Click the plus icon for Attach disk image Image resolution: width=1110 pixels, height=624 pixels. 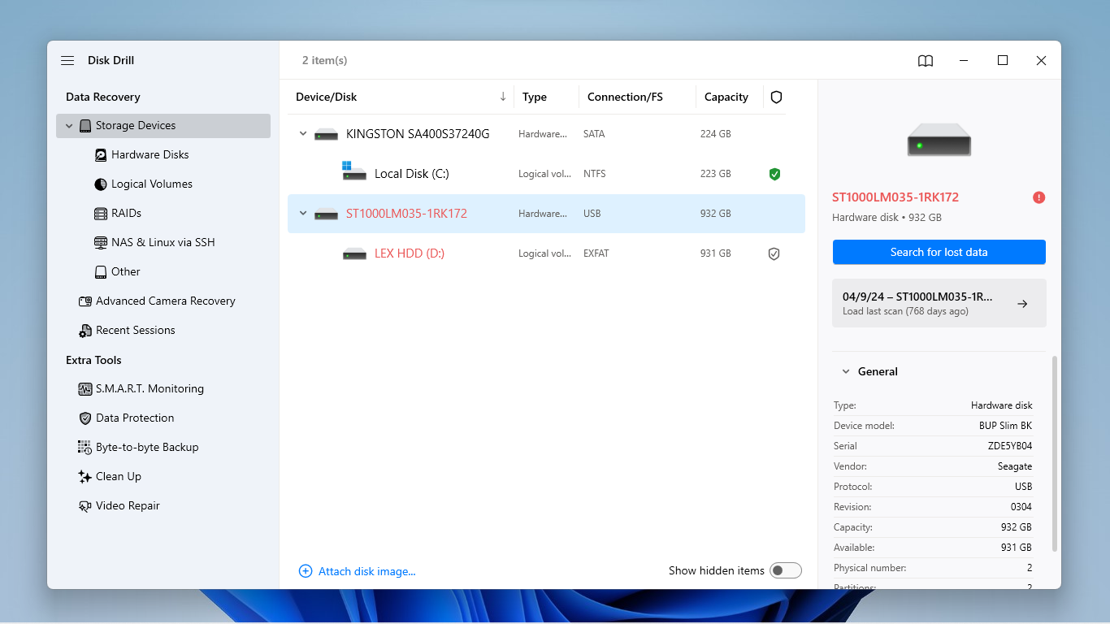tap(306, 571)
